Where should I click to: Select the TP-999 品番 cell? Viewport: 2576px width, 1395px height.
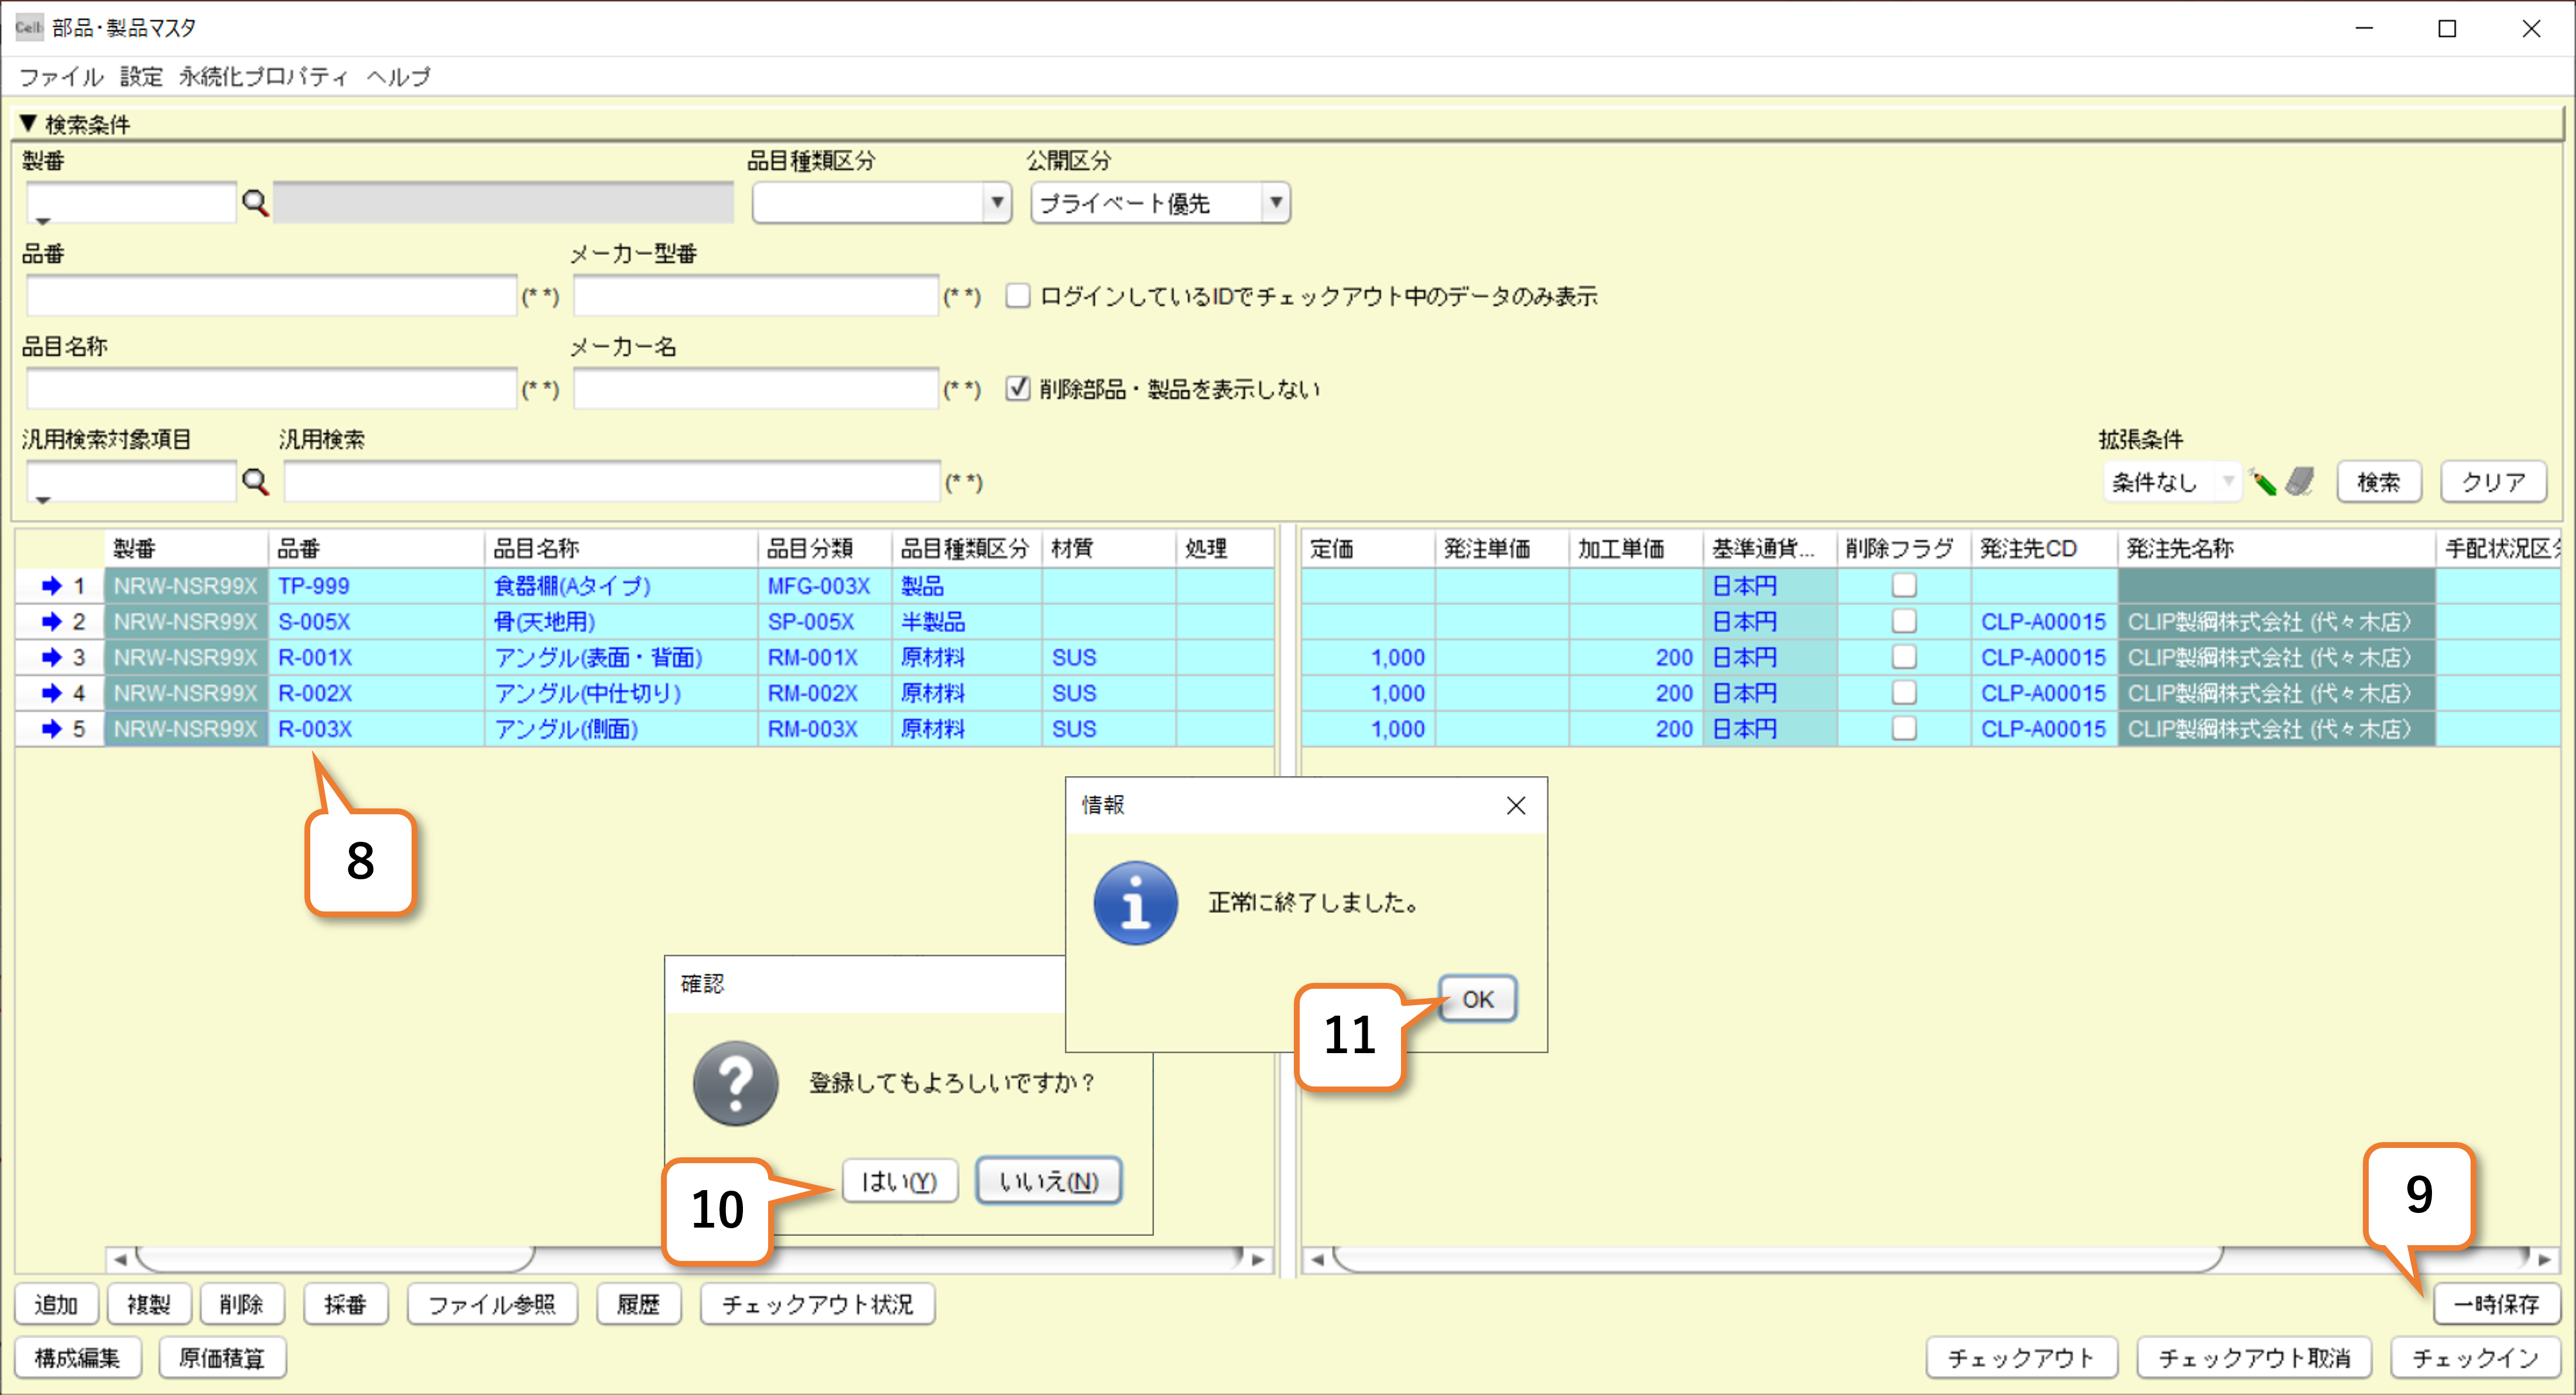[377, 586]
